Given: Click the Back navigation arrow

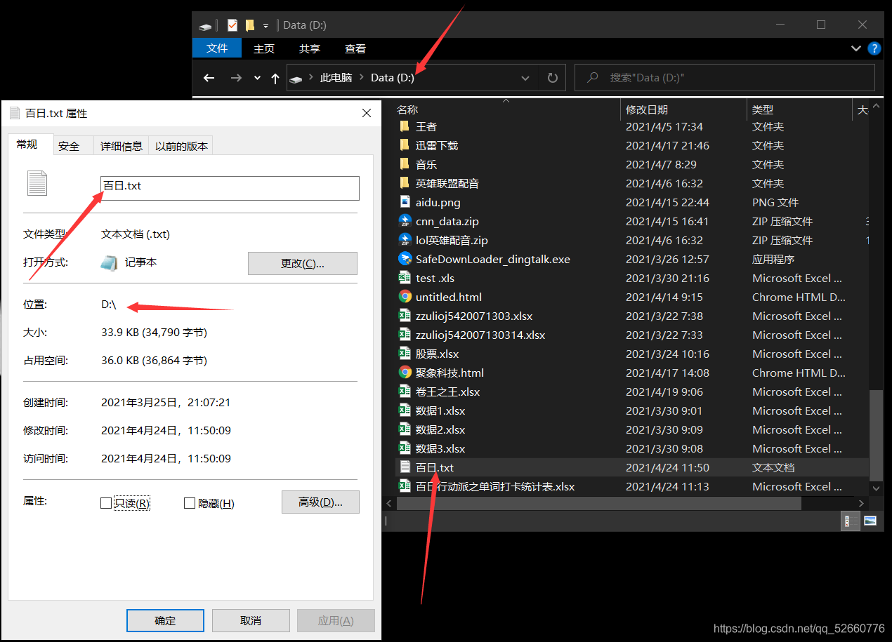Looking at the screenshot, I should pyautogui.click(x=209, y=78).
